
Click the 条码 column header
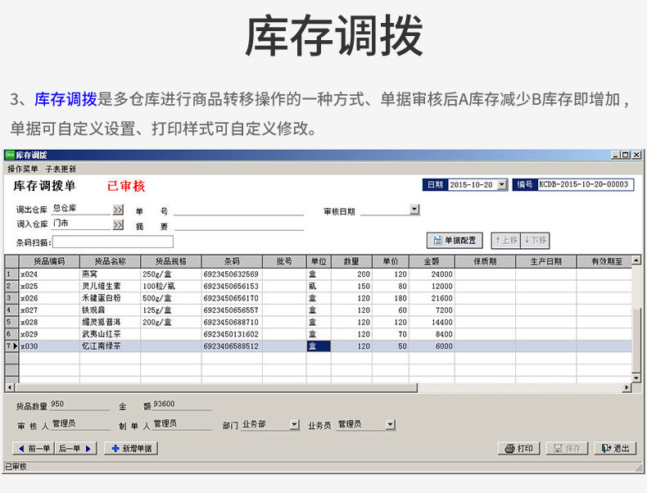pyautogui.click(x=232, y=261)
